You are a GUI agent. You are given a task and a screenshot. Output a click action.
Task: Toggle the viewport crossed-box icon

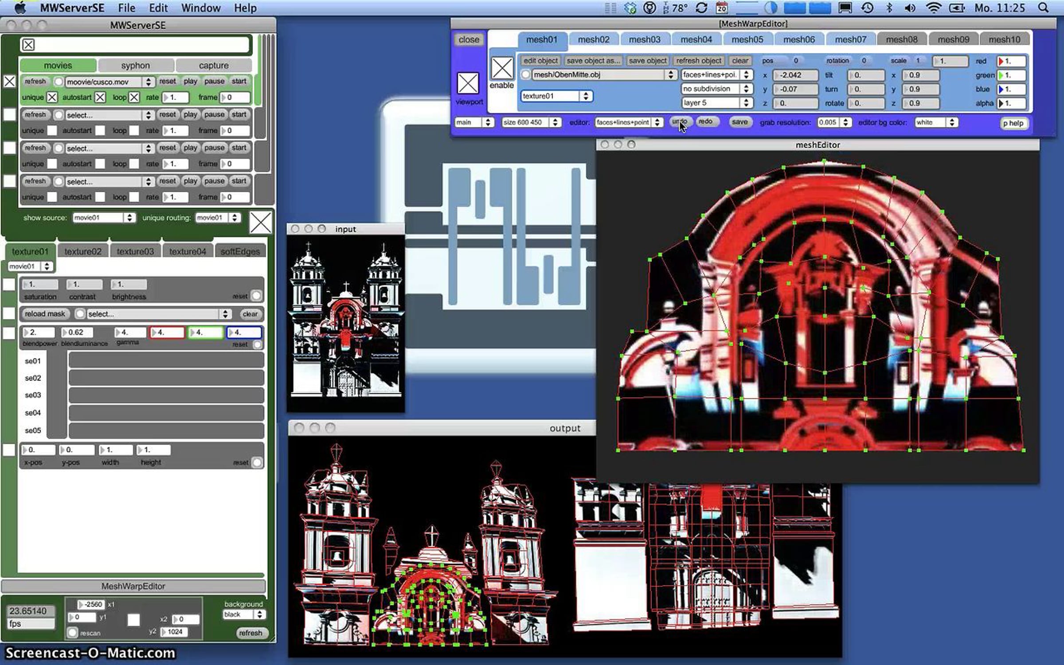pos(468,83)
